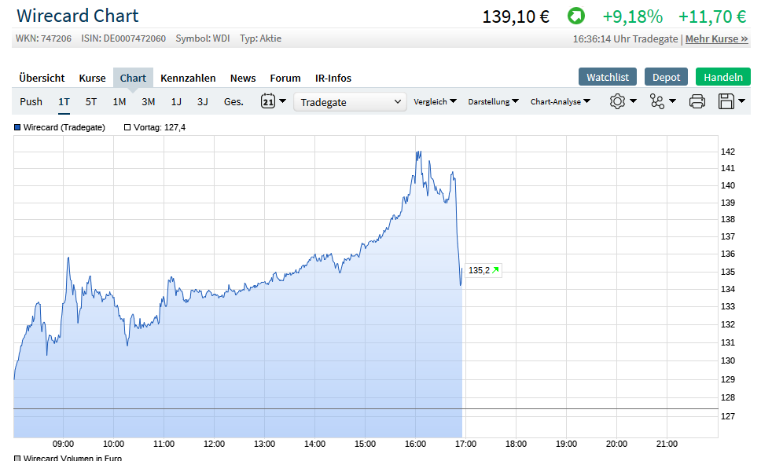Click the 127 price axis label
The width and height of the screenshot is (761, 461).
click(727, 416)
